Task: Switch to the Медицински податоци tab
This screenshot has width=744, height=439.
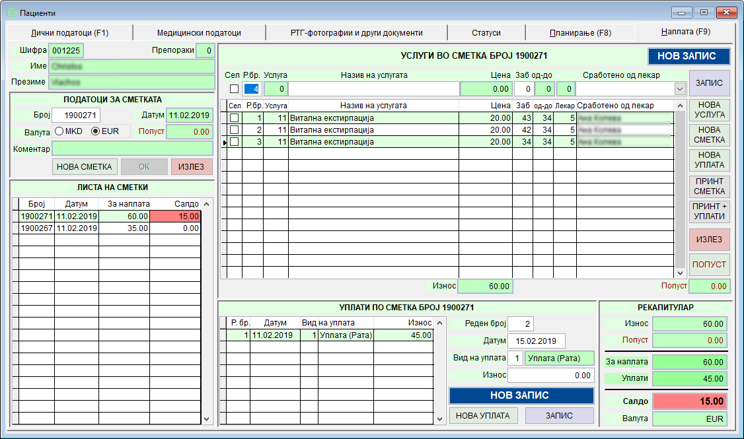Action: (x=199, y=32)
